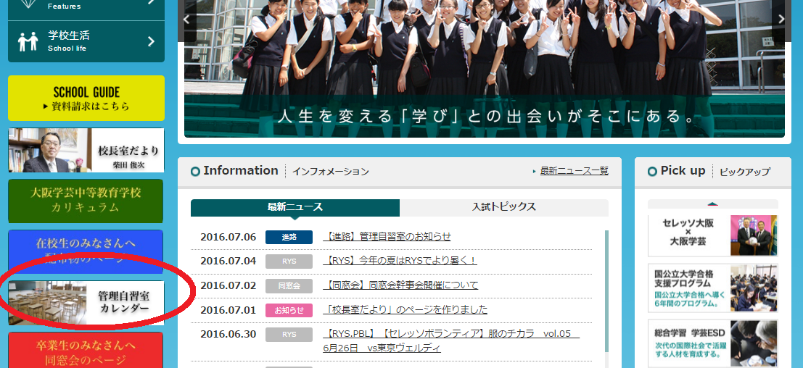Open the 卒業生のみなさんへ 同窓会のページ banner
Viewport: 803px width, 368px height.
86,351
